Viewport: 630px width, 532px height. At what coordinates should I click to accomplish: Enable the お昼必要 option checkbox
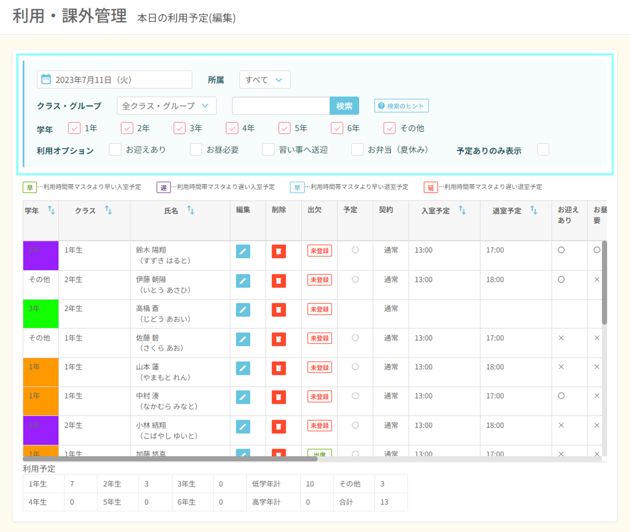(196, 150)
